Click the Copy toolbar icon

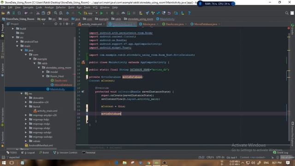click(43, 13)
